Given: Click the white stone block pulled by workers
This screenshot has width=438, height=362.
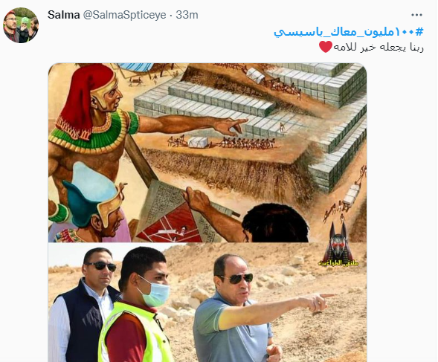Looking at the screenshot, I should click(x=198, y=142).
